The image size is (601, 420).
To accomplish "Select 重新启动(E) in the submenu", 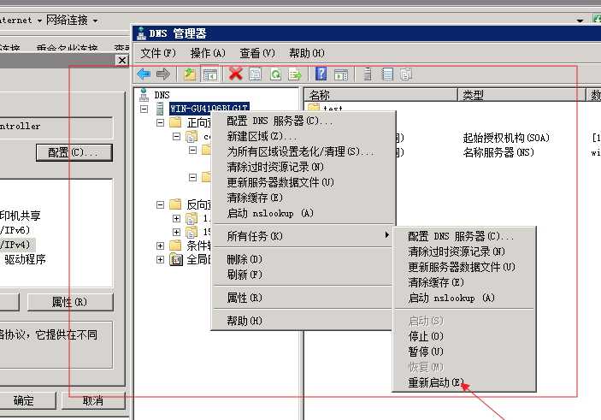I will 464,382.
